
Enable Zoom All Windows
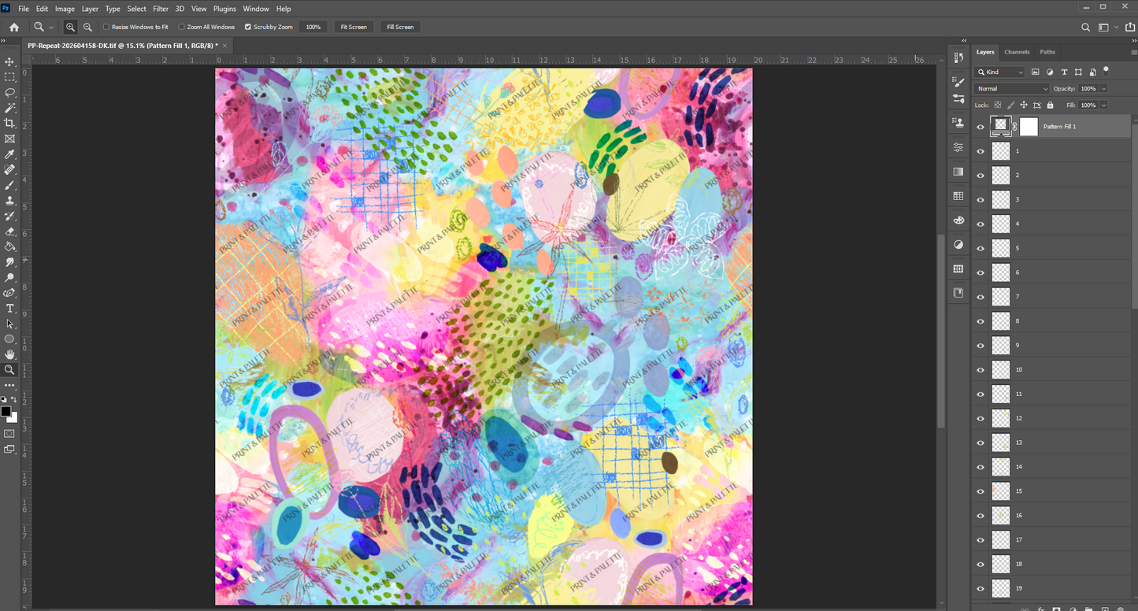pyautogui.click(x=182, y=27)
